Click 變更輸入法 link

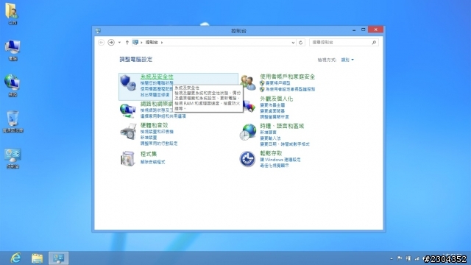coord(270,138)
